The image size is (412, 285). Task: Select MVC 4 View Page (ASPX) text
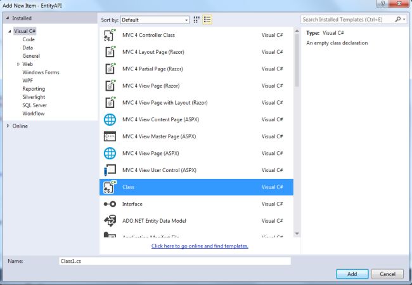[151, 153]
